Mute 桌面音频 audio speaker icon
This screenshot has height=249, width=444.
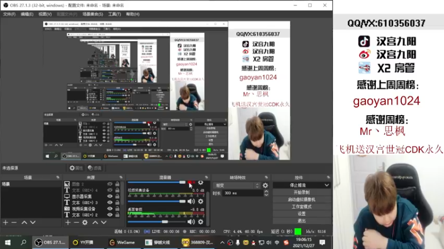191,222
